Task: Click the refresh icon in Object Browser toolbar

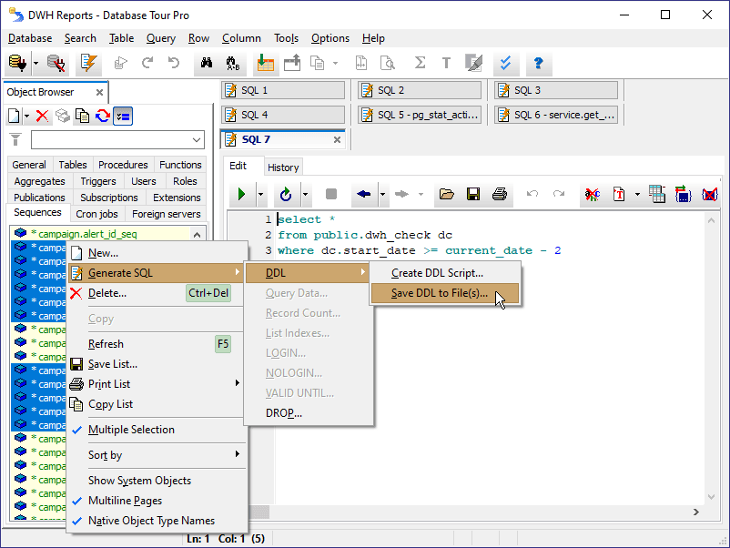Action: pos(102,116)
